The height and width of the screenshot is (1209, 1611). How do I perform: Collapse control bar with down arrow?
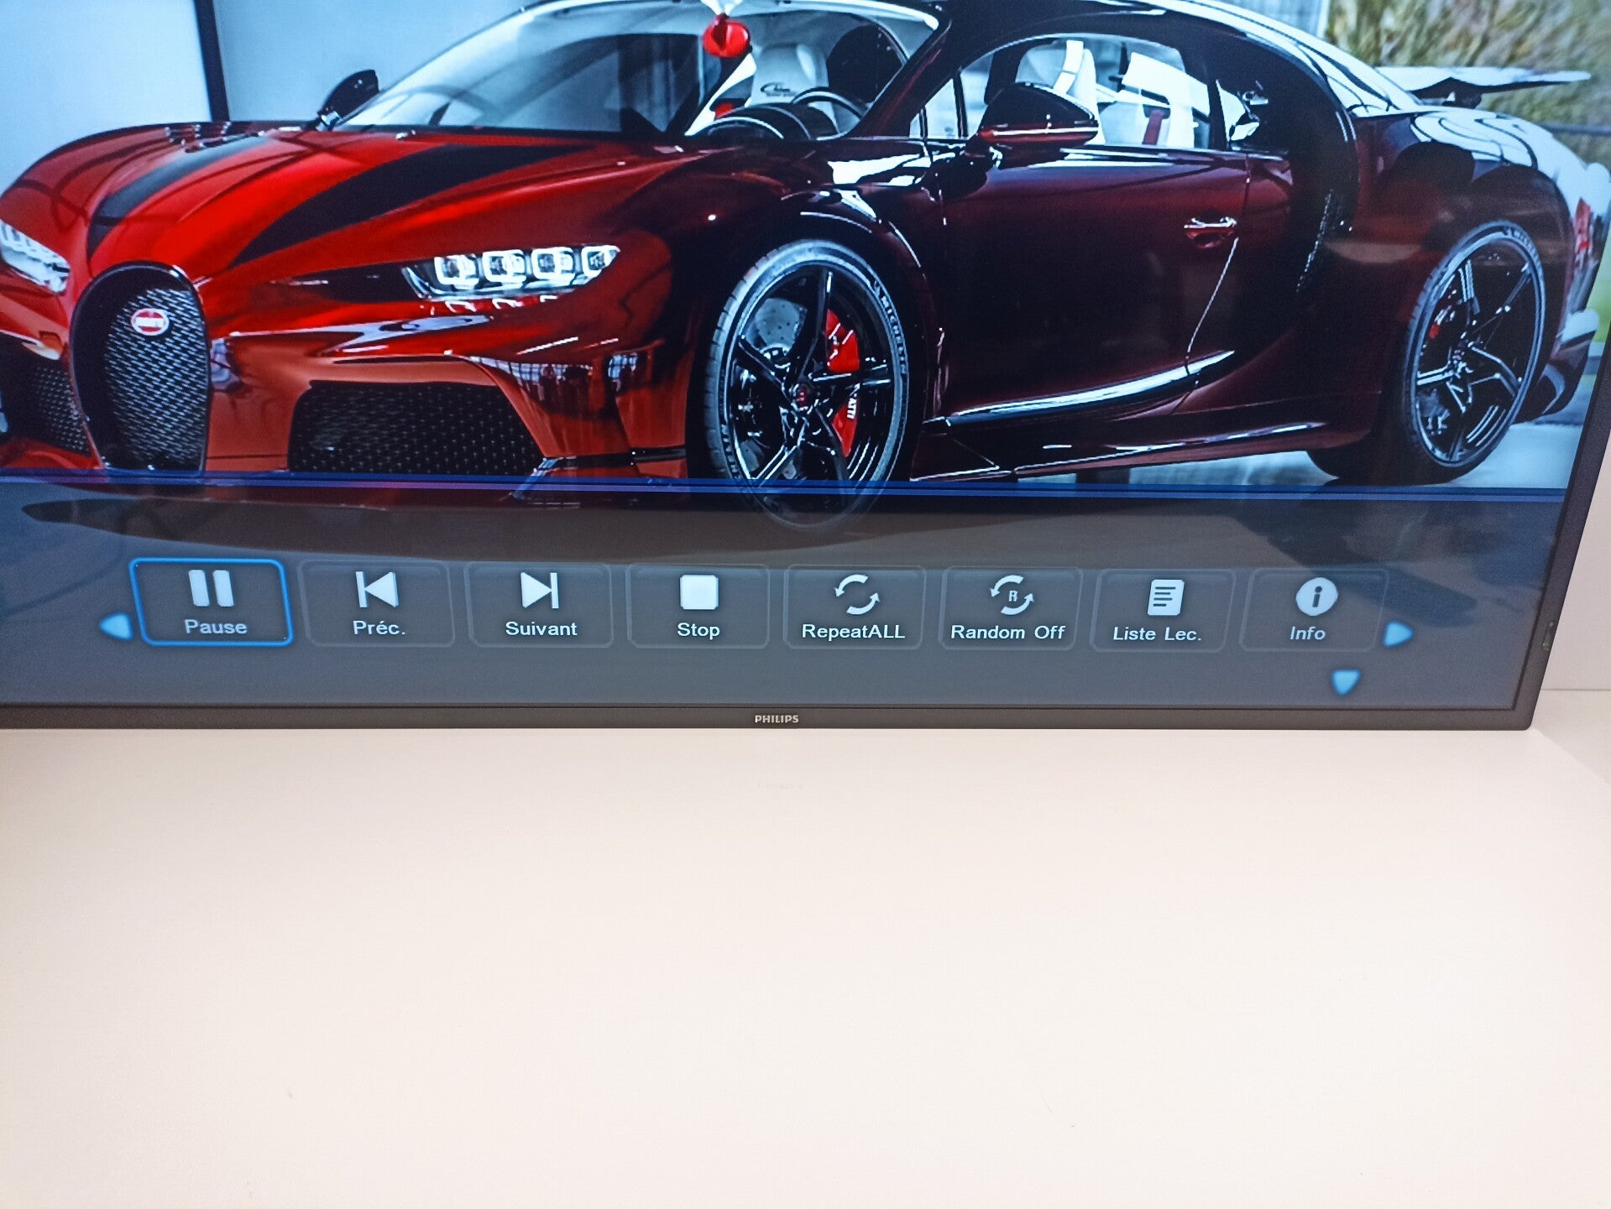[x=1345, y=682]
